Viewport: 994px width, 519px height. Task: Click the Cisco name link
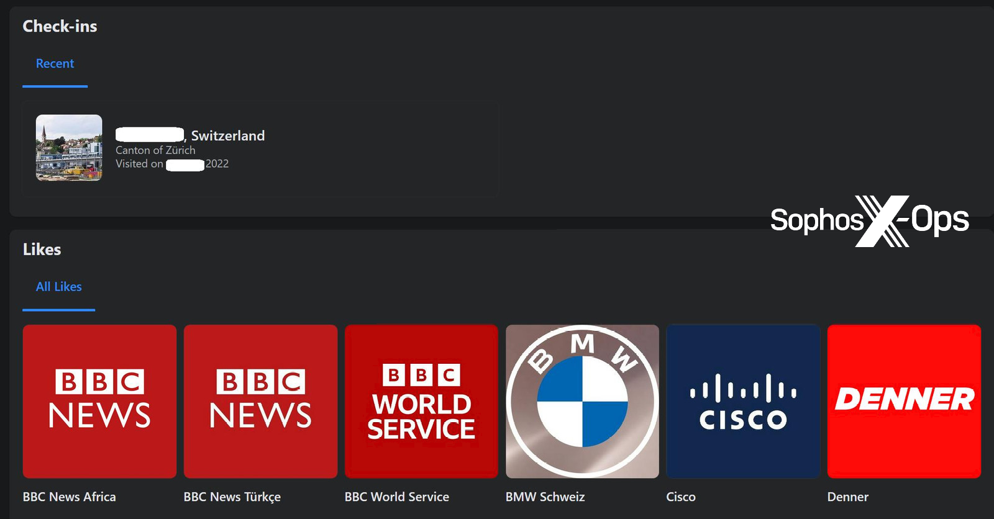pyautogui.click(x=681, y=497)
